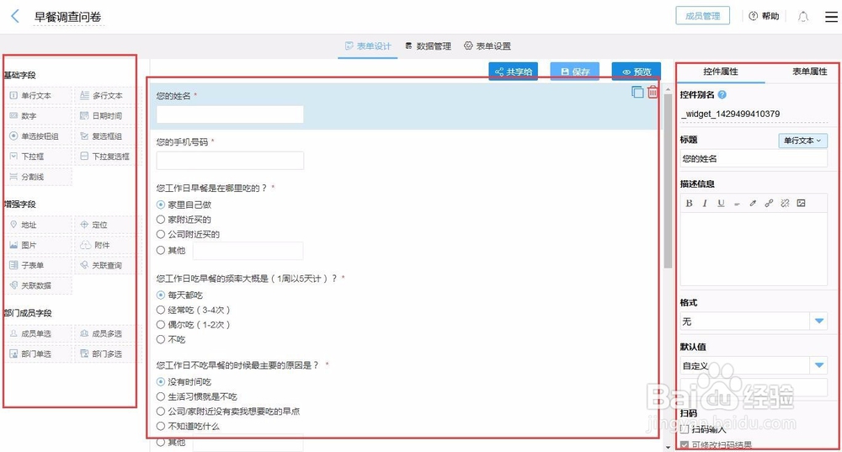Add a 地址 field
The width and height of the screenshot is (842, 452).
click(x=39, y=225)
